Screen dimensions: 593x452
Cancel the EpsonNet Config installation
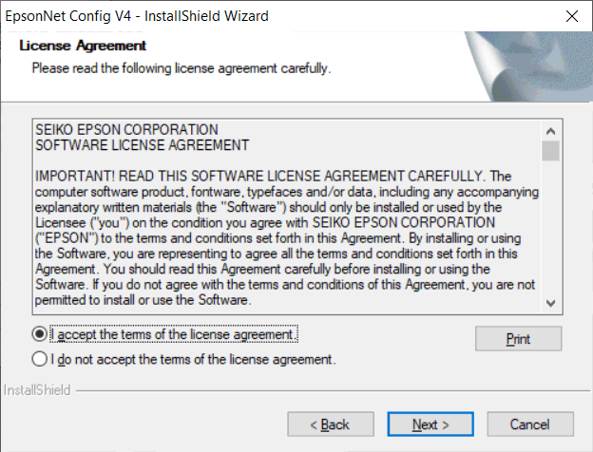[530, 424]
